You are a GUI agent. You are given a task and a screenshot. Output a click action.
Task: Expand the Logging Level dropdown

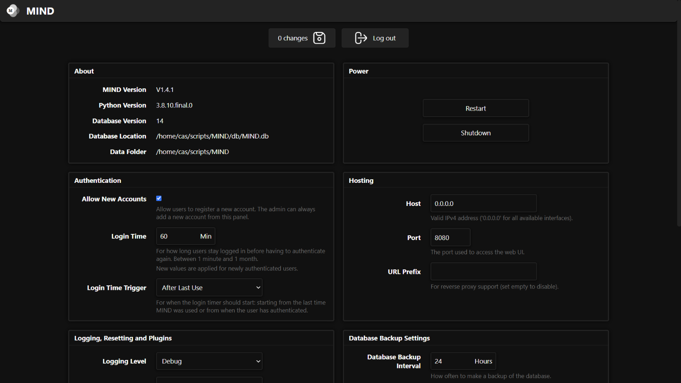[x=209, y=361]
